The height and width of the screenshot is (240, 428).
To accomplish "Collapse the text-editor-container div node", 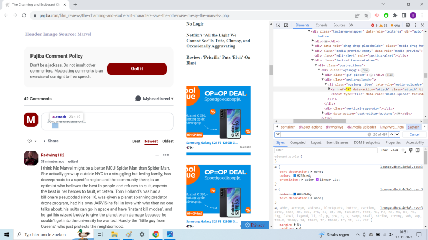I will tap(312, 60).
